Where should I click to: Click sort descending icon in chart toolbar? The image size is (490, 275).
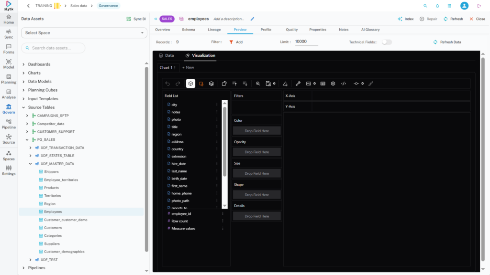[x=245, y=84]
